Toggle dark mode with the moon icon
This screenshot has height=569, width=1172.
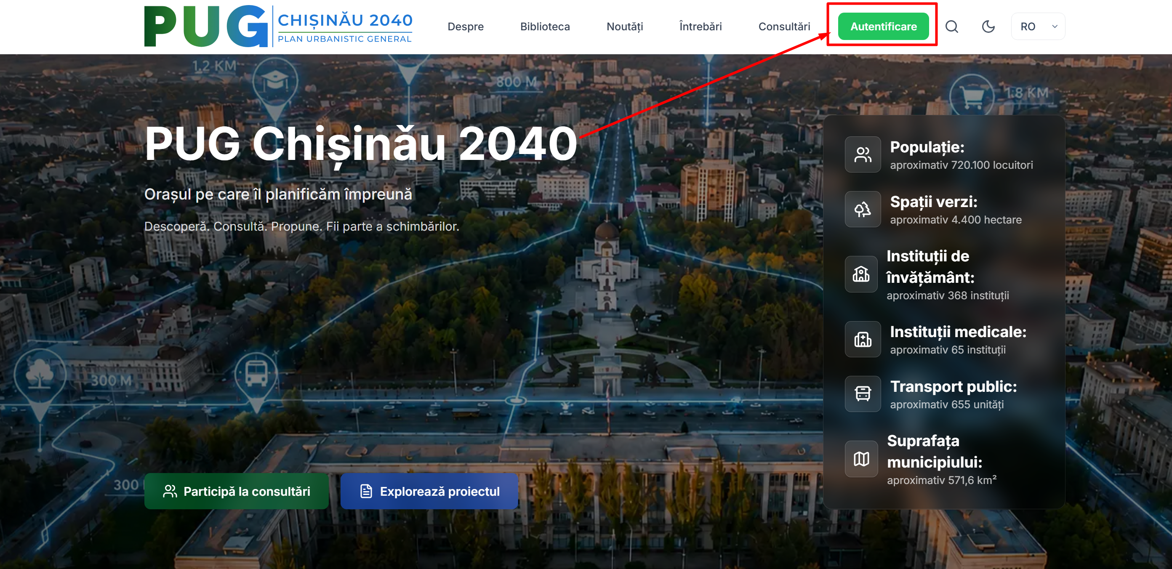[988, 27]
